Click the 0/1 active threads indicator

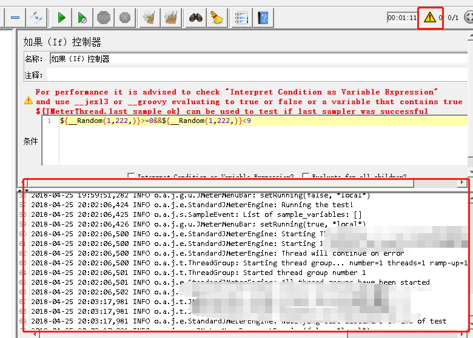tap(453, 18)
